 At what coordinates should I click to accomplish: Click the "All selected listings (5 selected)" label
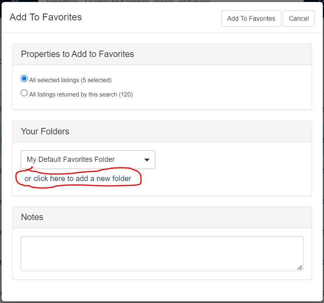click(70, 80)
